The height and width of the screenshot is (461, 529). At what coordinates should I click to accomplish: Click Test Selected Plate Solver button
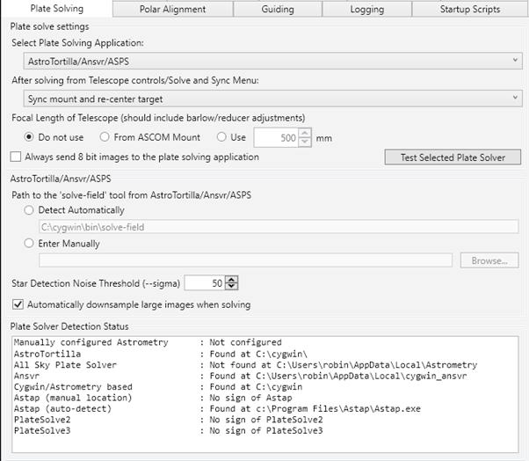(x=453, y=157)
